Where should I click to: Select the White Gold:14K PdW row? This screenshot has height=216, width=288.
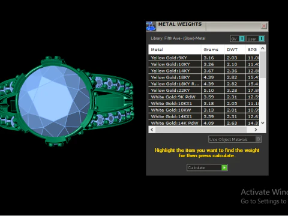click(x=204, y=123)
